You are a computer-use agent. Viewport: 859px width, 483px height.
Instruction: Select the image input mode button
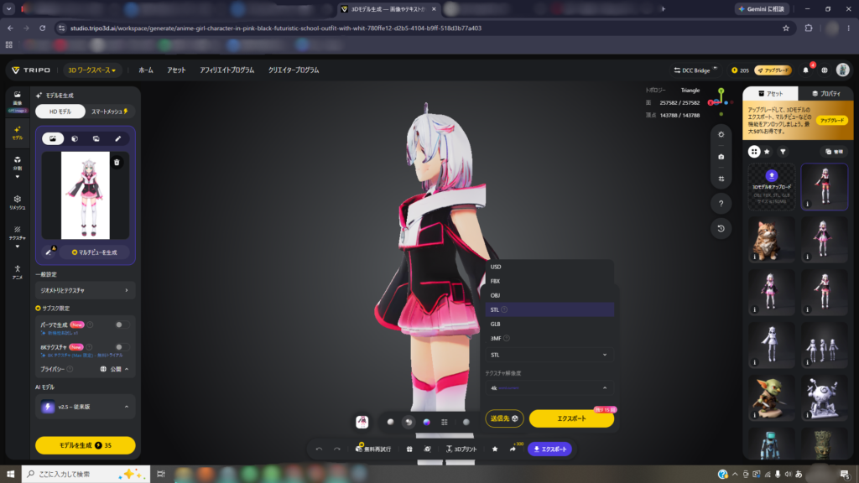(x=53, y=138)
